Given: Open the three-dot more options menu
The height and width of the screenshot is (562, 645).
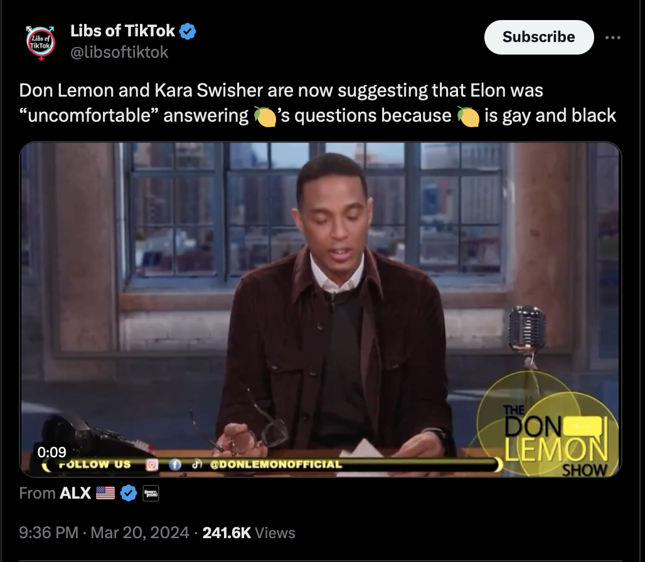Looking at the screenshot, I should tap(612, 38).
